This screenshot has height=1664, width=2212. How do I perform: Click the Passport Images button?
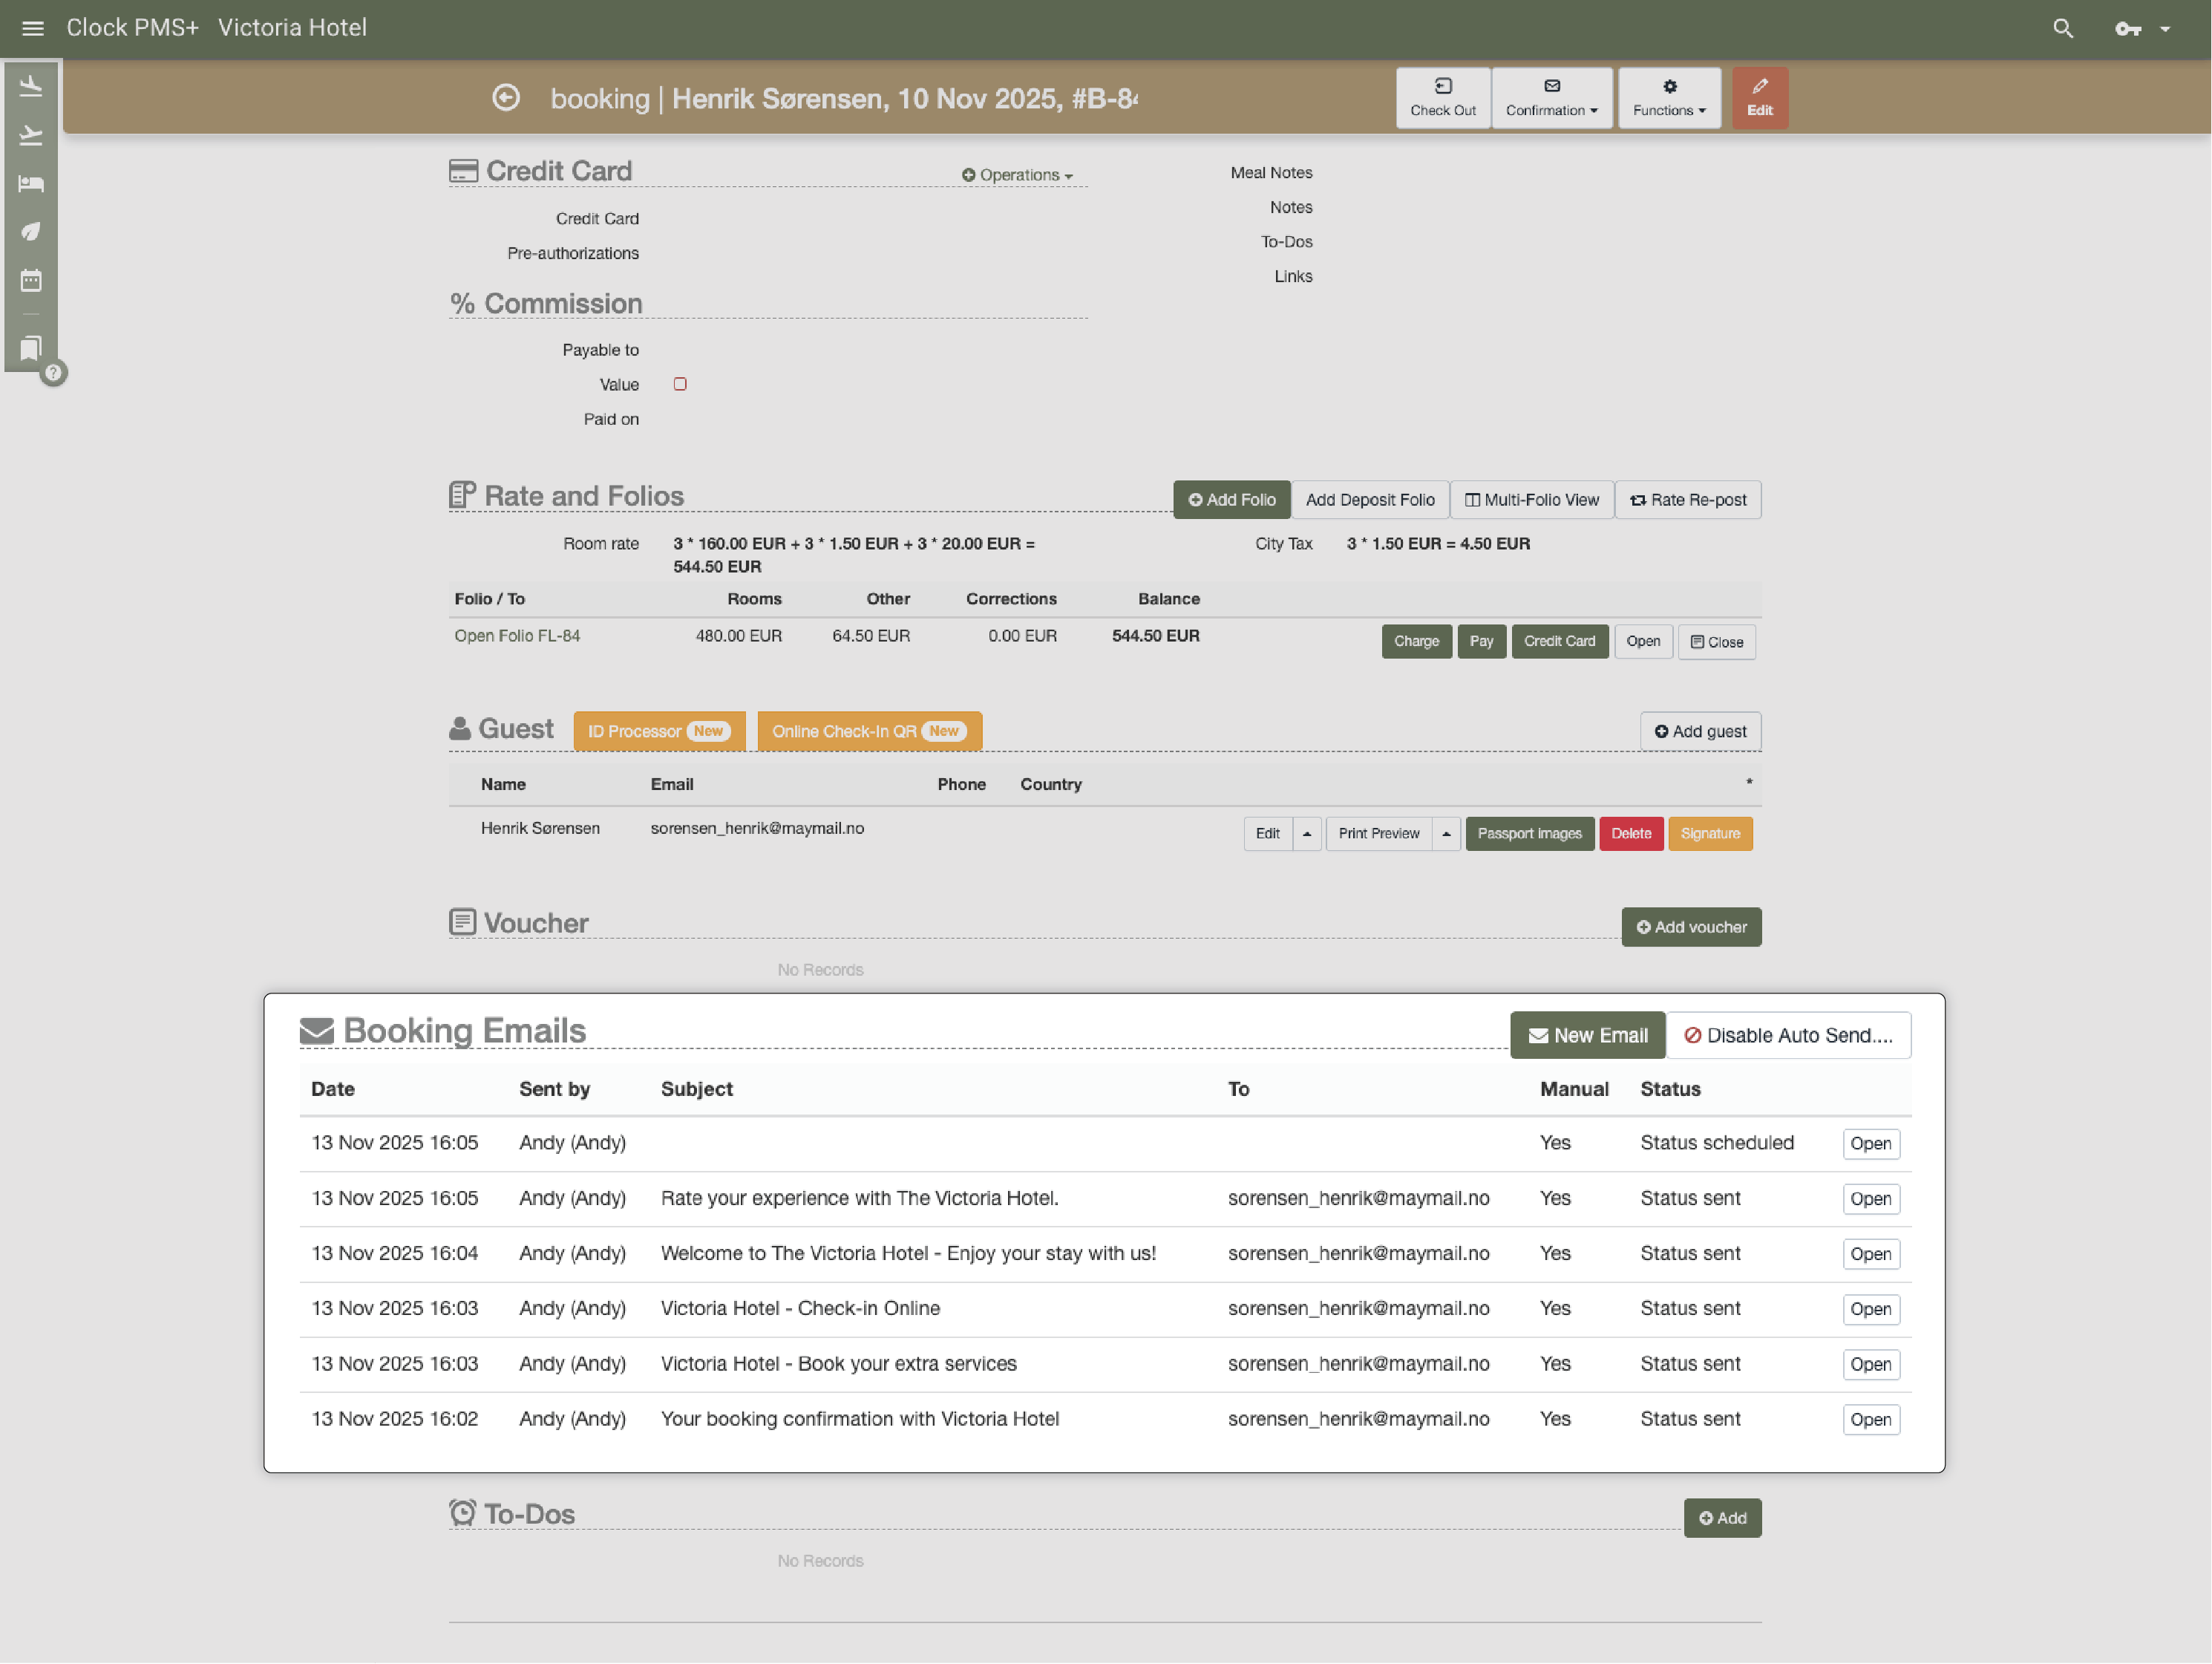pyautogui.click(x=1529, y=832)
